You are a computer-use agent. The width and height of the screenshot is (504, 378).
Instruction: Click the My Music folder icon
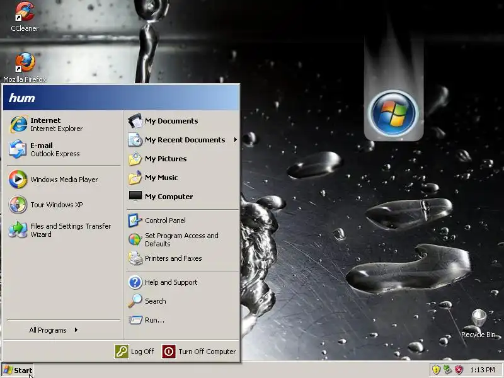tap(135, 178)
